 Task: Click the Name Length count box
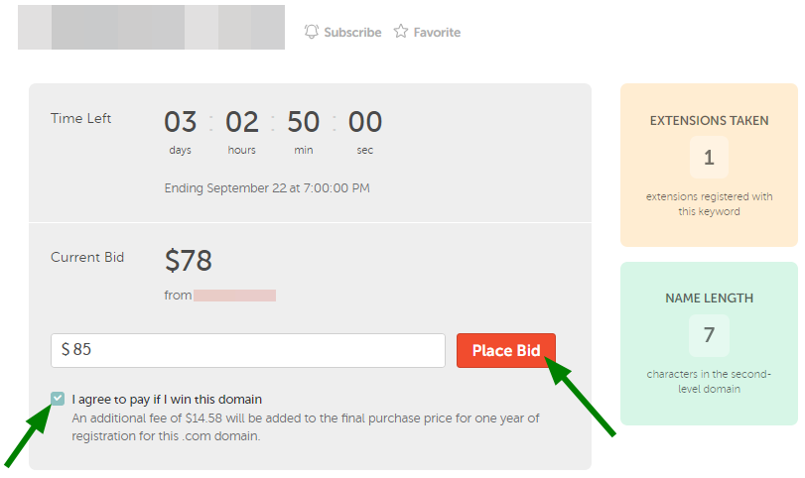point(709,335)
